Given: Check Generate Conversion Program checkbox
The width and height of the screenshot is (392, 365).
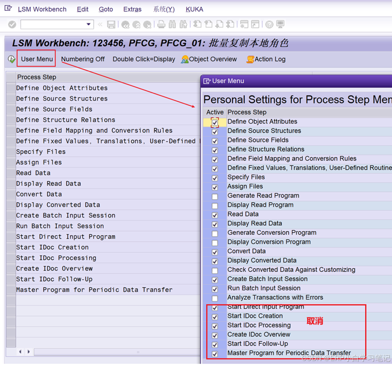Looking at the screenshot, I should pyautogui.click(x=214, y=233).
